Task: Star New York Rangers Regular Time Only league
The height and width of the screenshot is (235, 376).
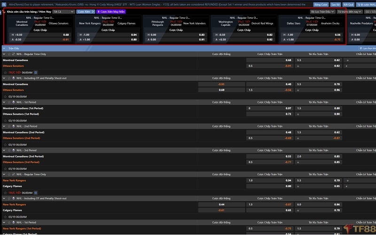Action: (9, 174)
